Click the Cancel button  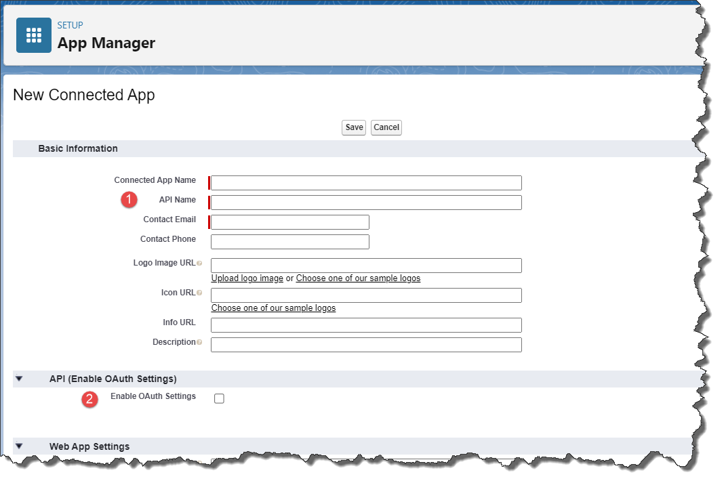(386, 127)
